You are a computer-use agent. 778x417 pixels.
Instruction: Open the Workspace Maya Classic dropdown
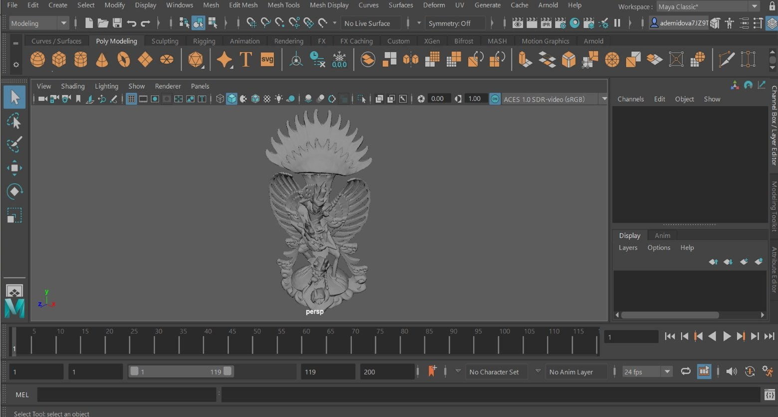pyautogui.click(x=754, y=6)
